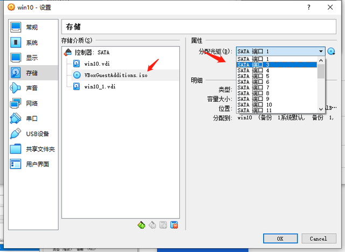
Task: Open the optical disk chooser disc icon
Action: [x=332, y=51]
